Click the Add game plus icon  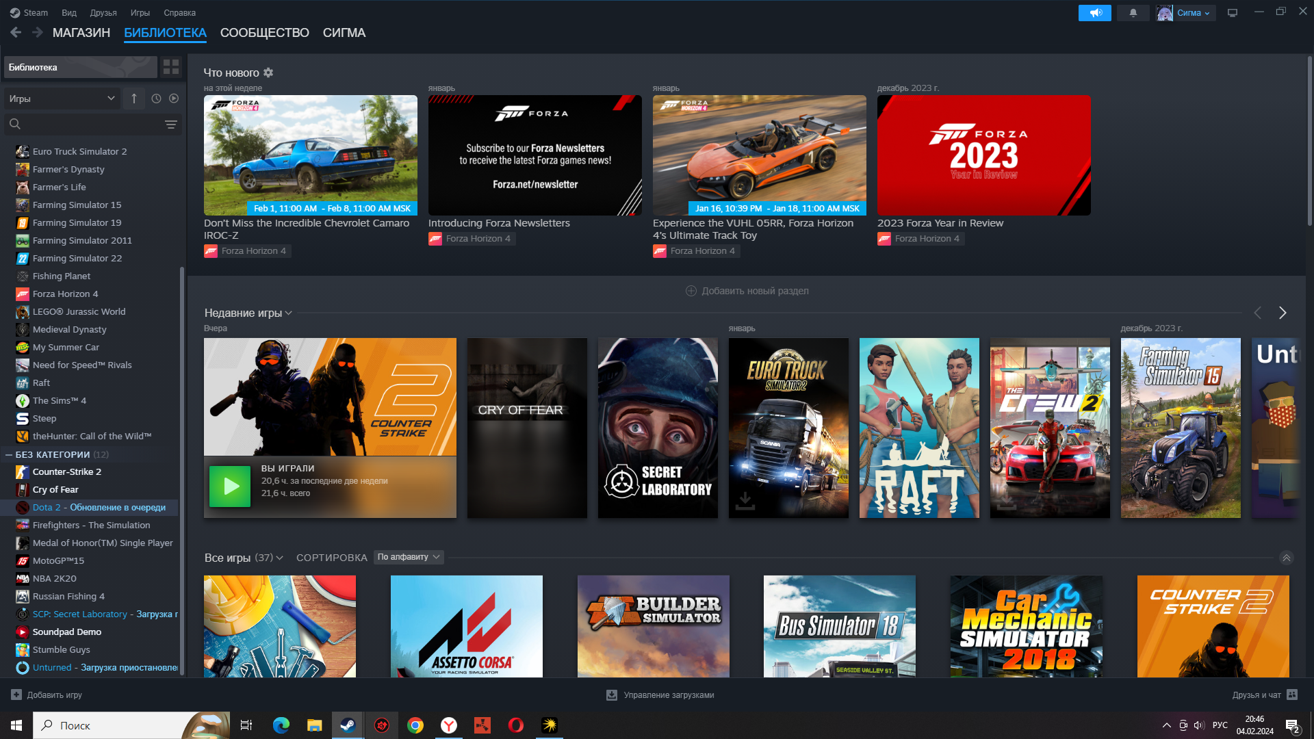pos(16,695)
